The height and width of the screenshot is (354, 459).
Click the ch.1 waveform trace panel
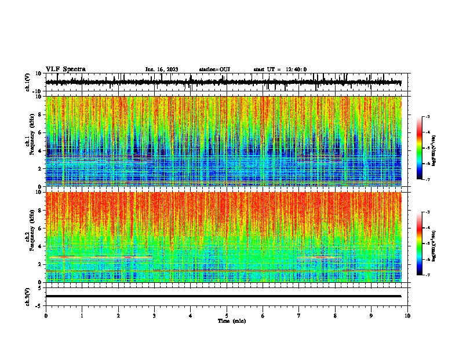click(x=228, y=82)
